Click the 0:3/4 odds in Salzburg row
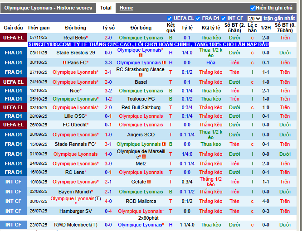The height and width of the screenshot is (231, 302). pos(187,107)
